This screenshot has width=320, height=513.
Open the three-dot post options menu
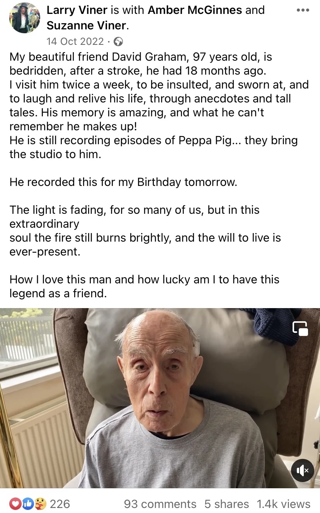[x=303, y=10]
